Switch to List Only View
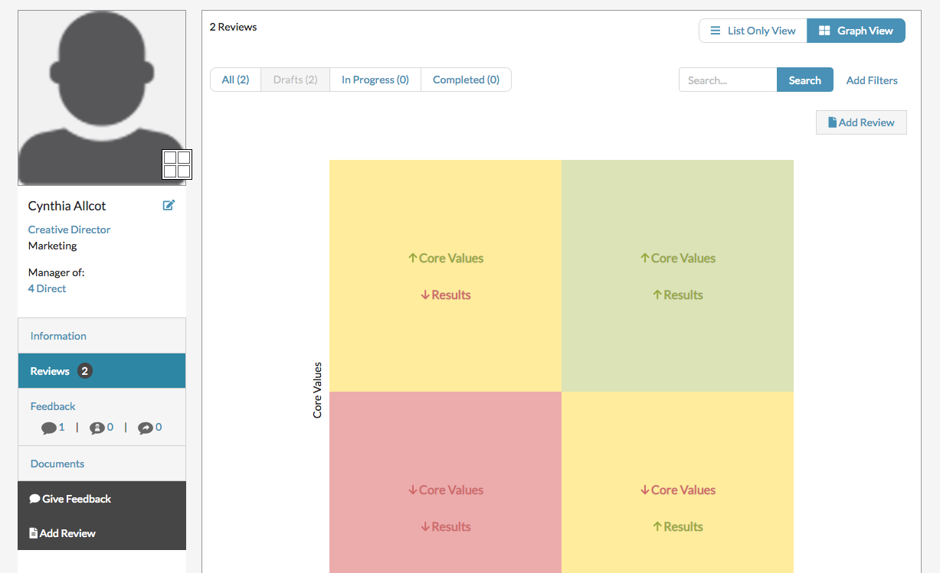 [x=753, y=31]
